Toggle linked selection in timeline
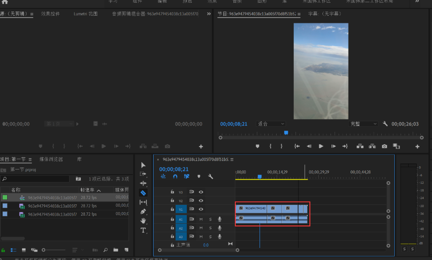Image resolution: width=432 pixels, height=260 pixels. click(186, 176)
